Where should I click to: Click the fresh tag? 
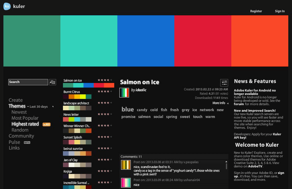pyautogui.click(x=175, y=110)
